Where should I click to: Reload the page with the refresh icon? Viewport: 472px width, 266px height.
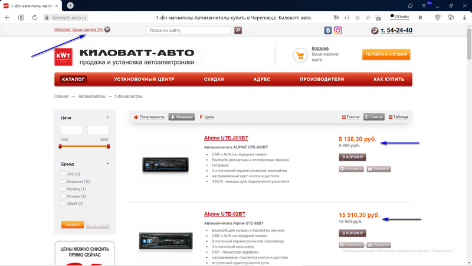click(x=35, y=18)
